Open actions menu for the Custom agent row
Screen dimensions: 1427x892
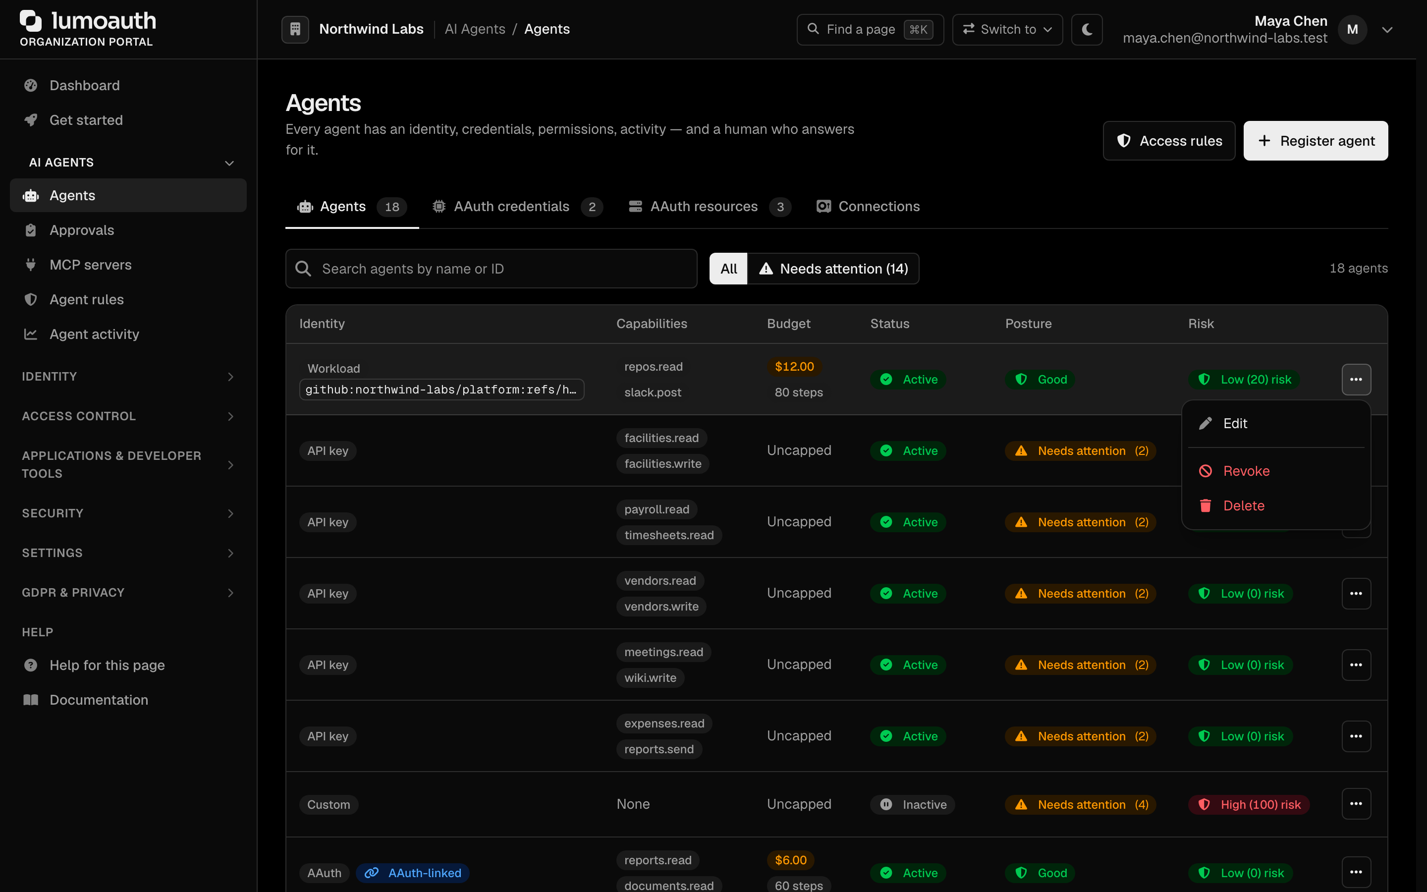tap(1356, 804)
